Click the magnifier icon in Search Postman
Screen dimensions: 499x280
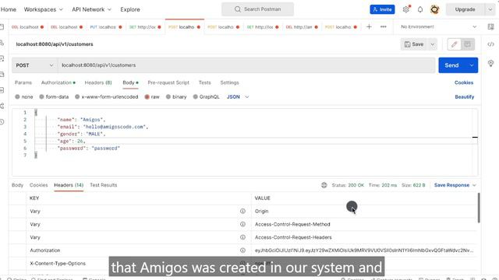[237, 9]
